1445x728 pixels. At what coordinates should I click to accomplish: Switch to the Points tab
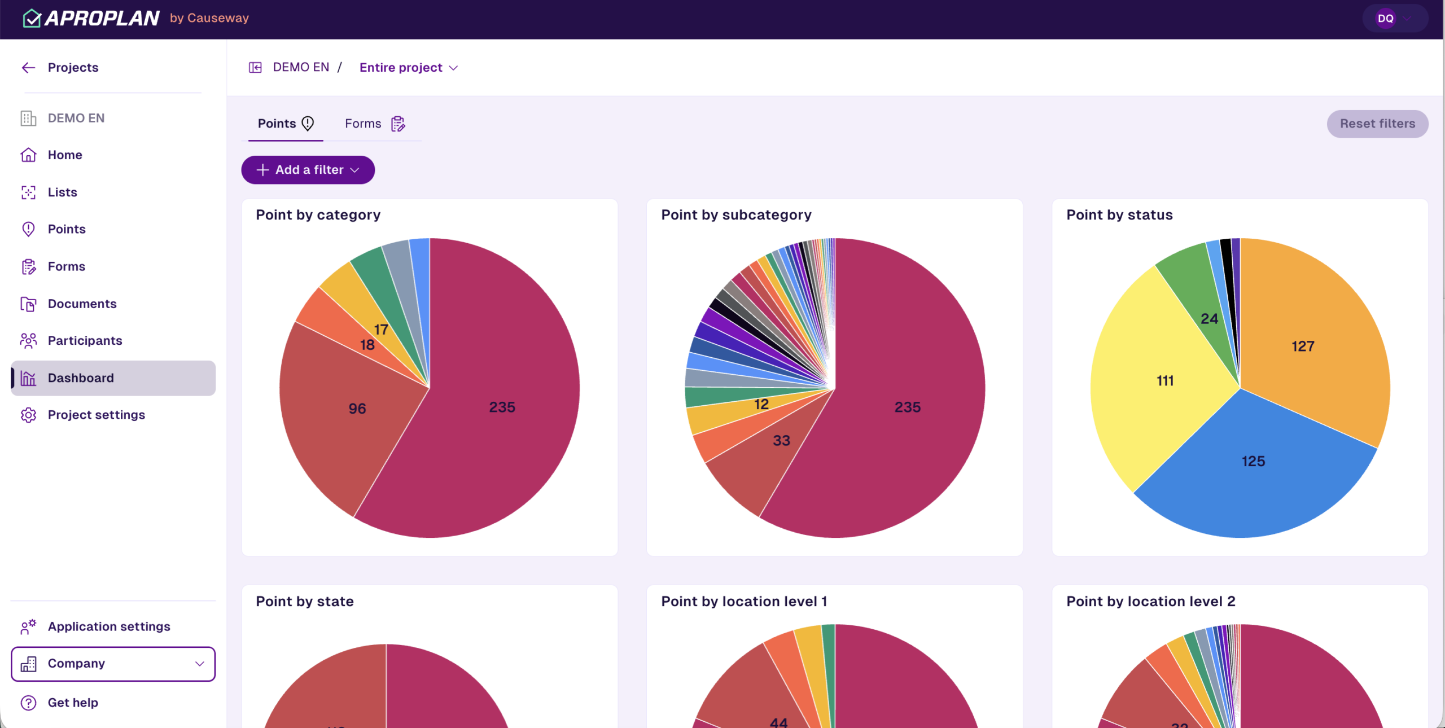[x=286, y=124]
